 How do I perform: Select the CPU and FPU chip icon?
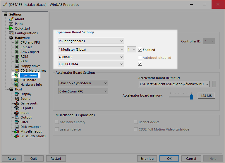(x=17, y=42)
